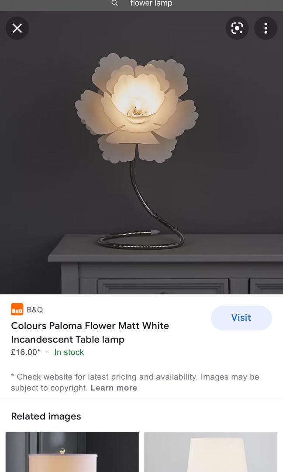Tap the flower lamp main image

(141, 153)
